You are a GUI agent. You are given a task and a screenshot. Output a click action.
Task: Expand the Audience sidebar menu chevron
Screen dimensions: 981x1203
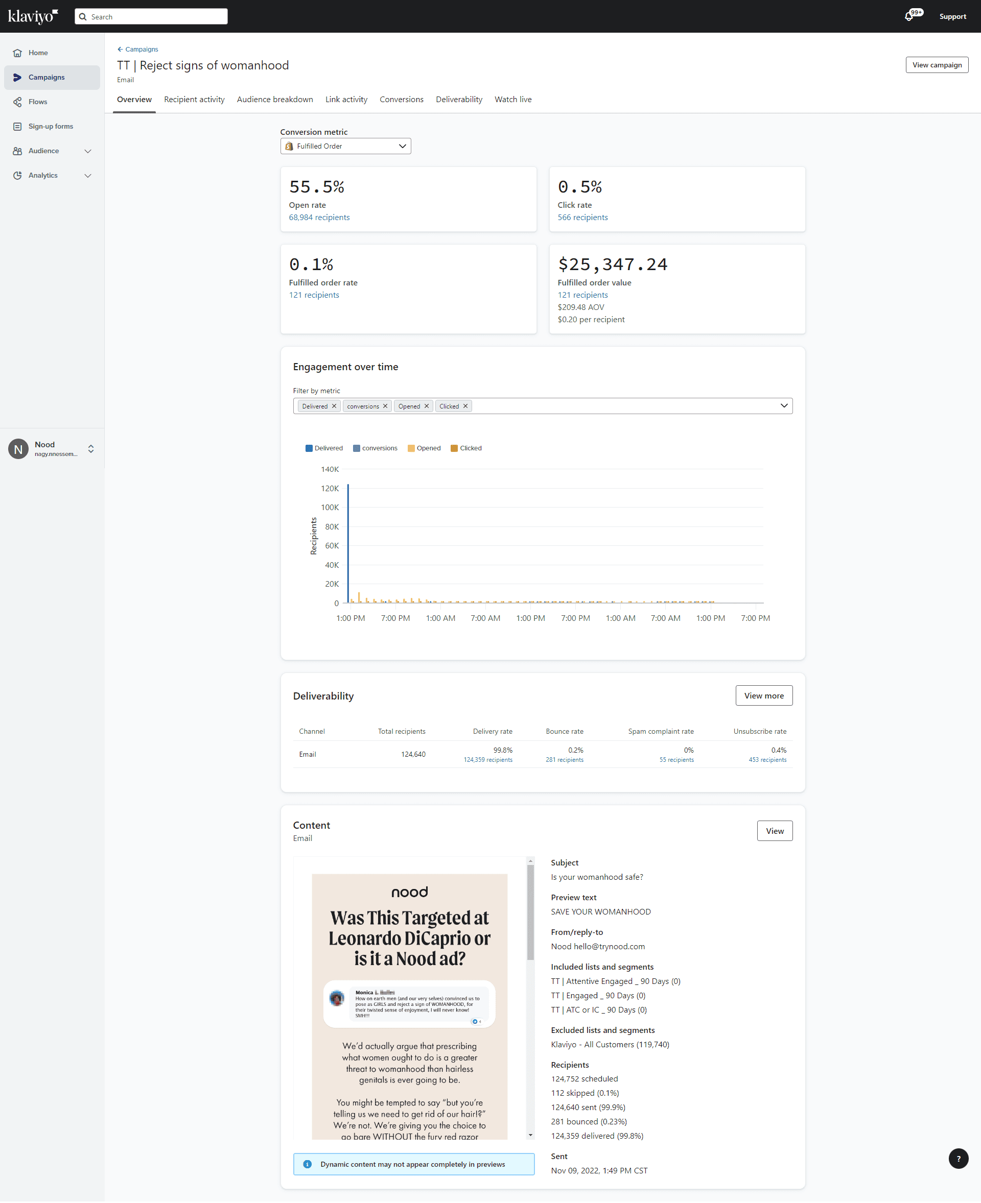tap(87, 151)
